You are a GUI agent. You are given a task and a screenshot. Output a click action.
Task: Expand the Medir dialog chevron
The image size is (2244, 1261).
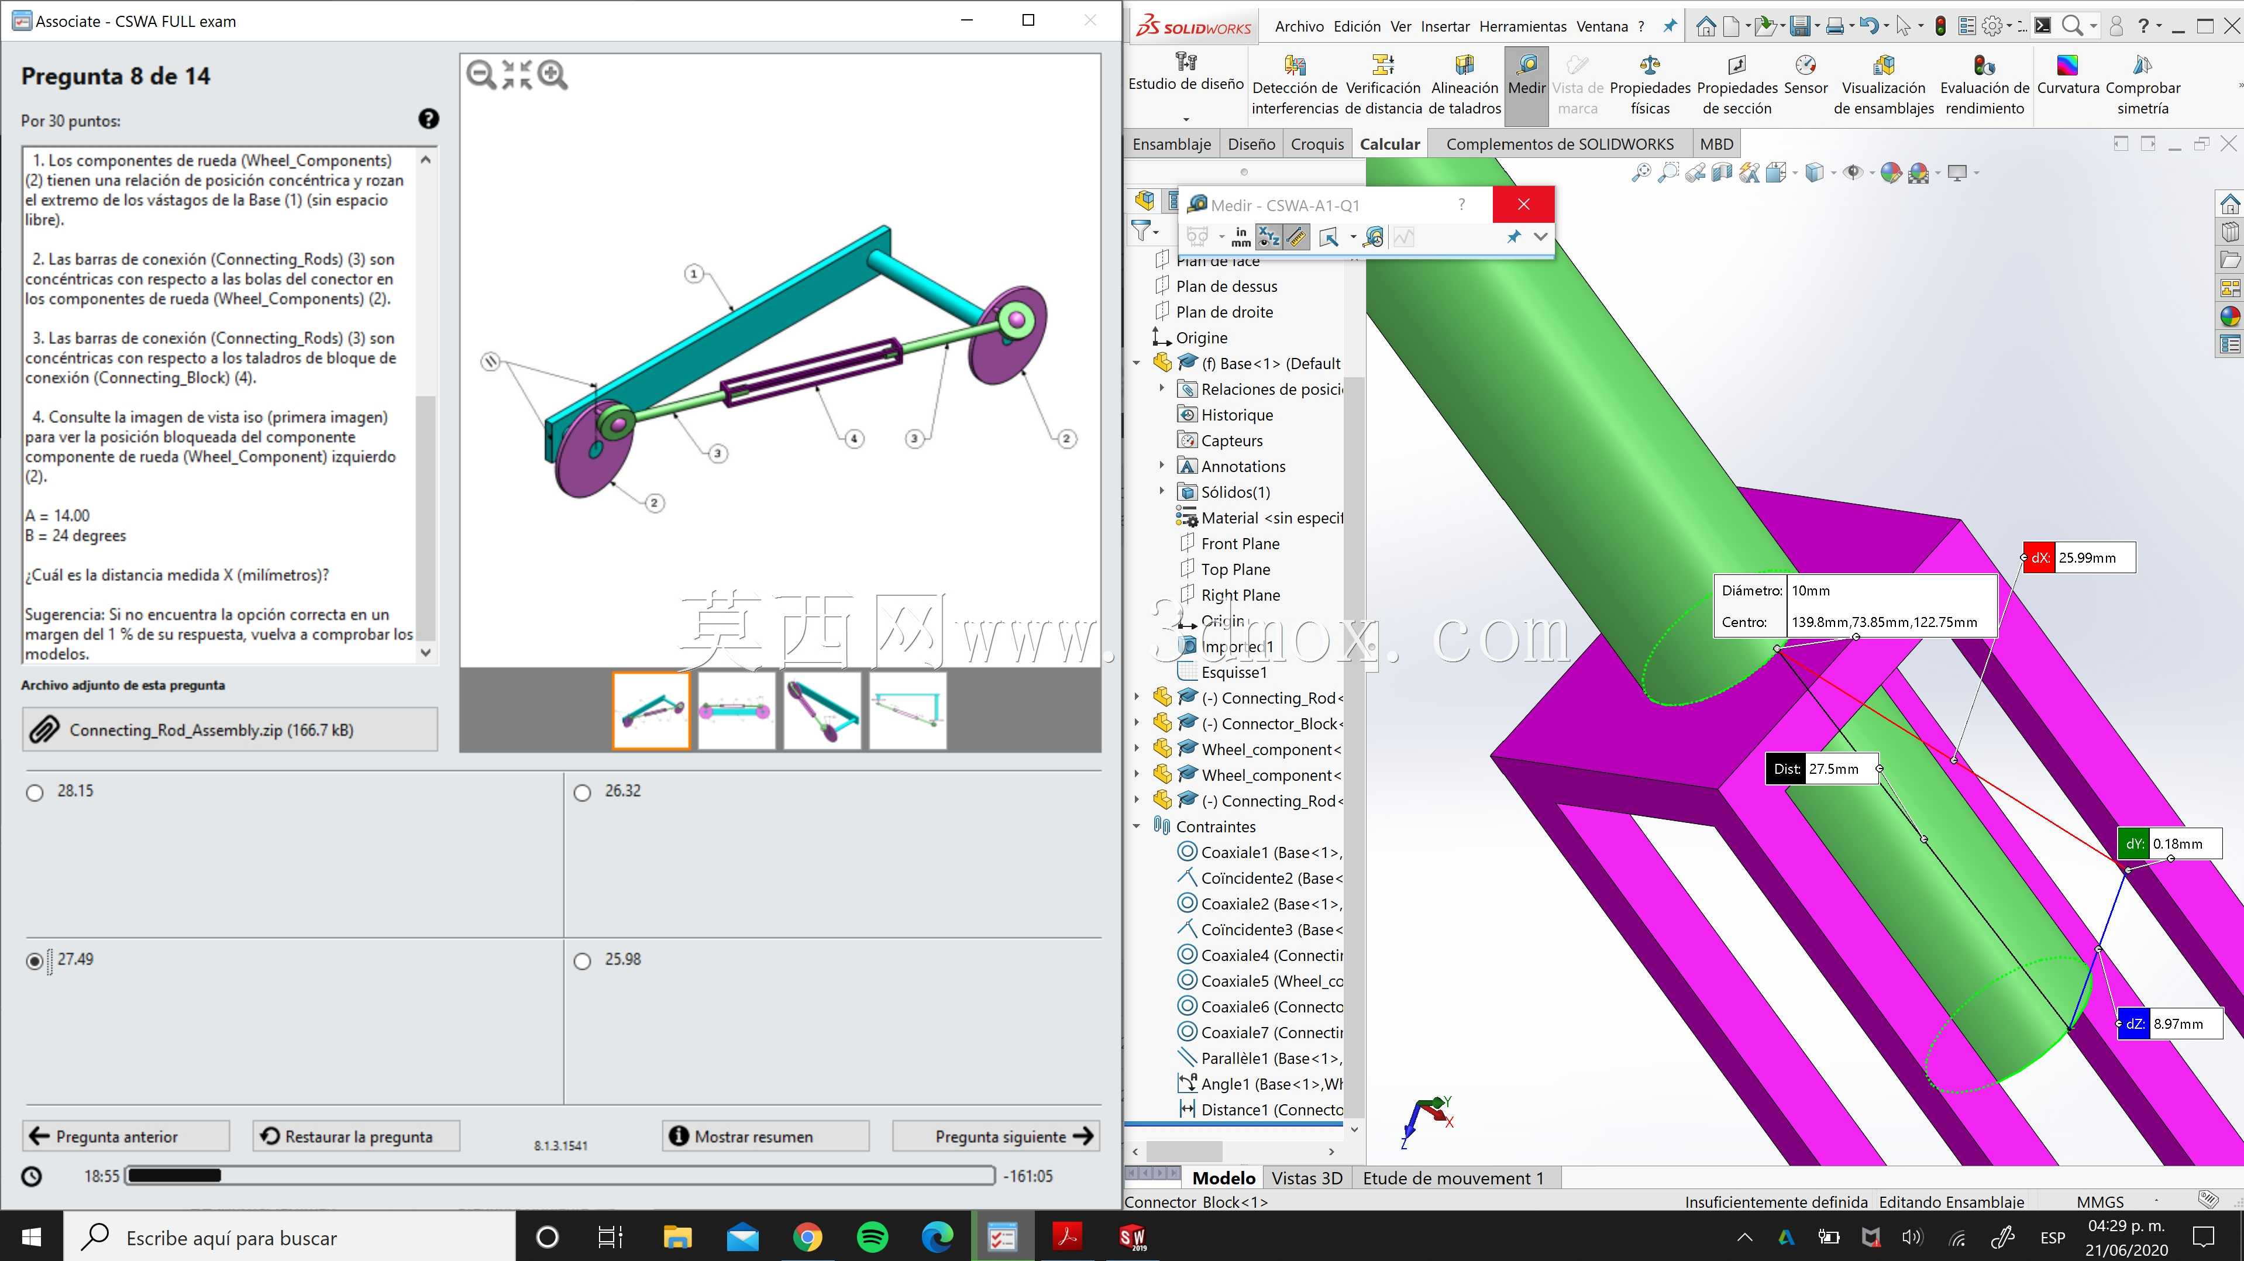(1540, 237)
